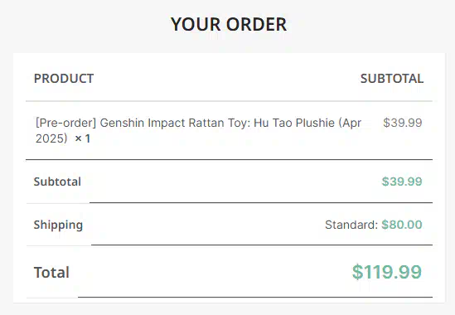Click the YOUR ORDER heading
The height and width of the screenshot is (315, 455).
point(229,24)
